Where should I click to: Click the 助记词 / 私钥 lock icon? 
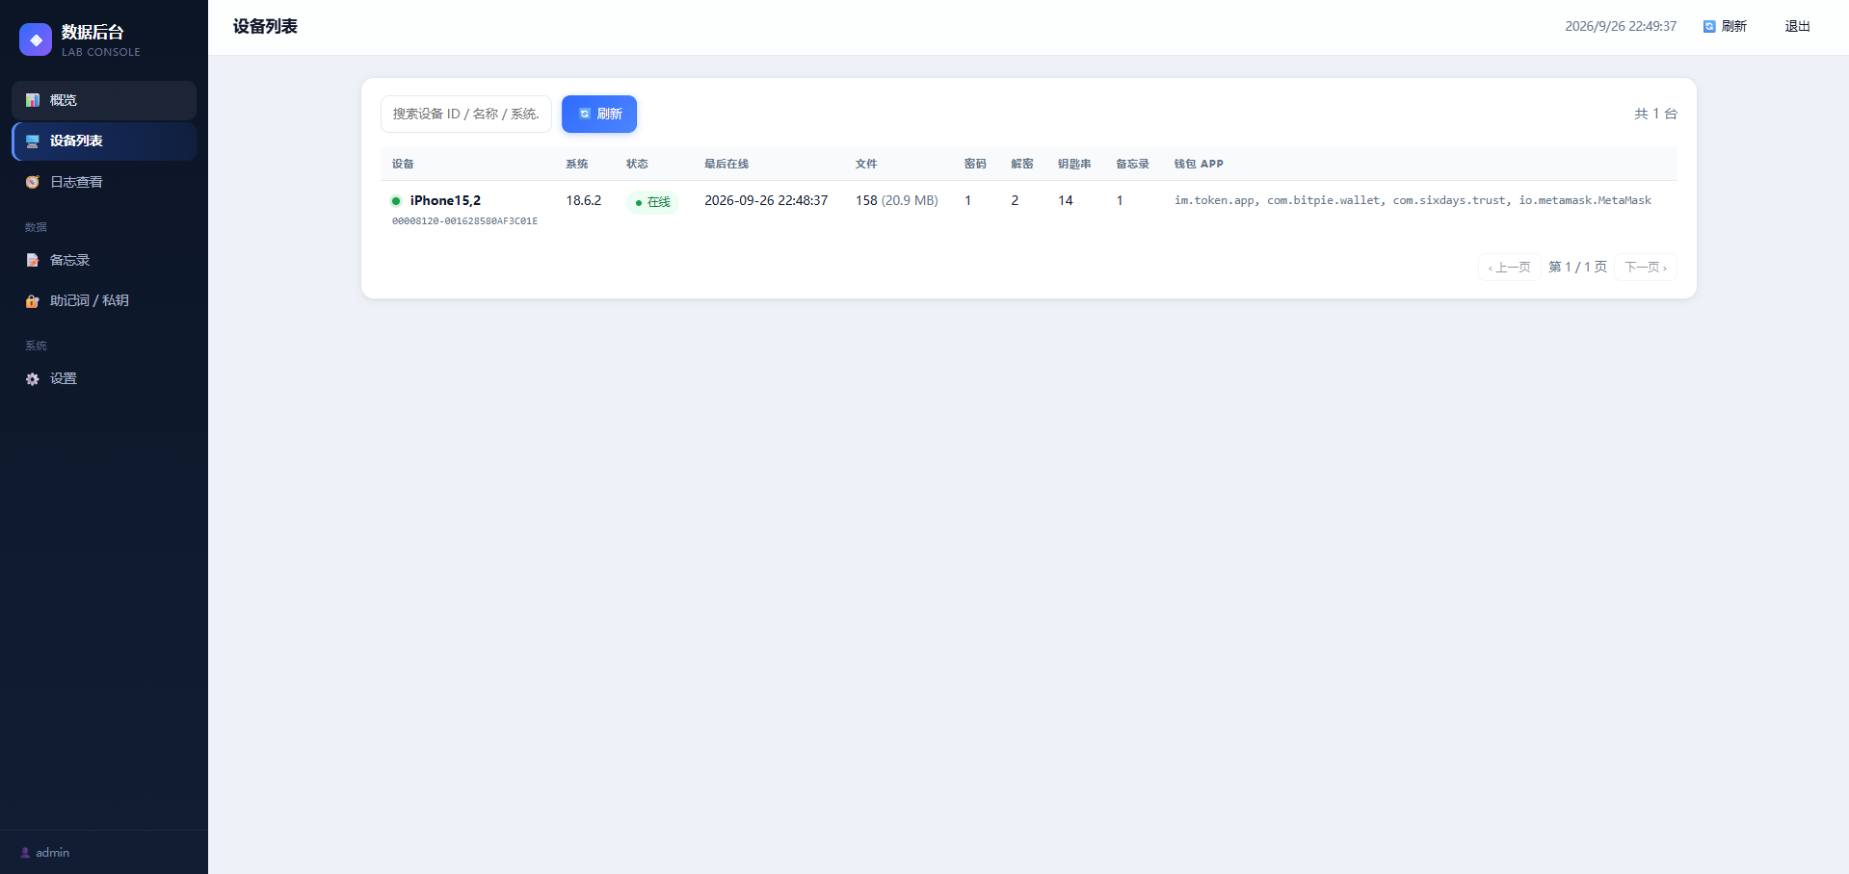[x=33, y=301]
